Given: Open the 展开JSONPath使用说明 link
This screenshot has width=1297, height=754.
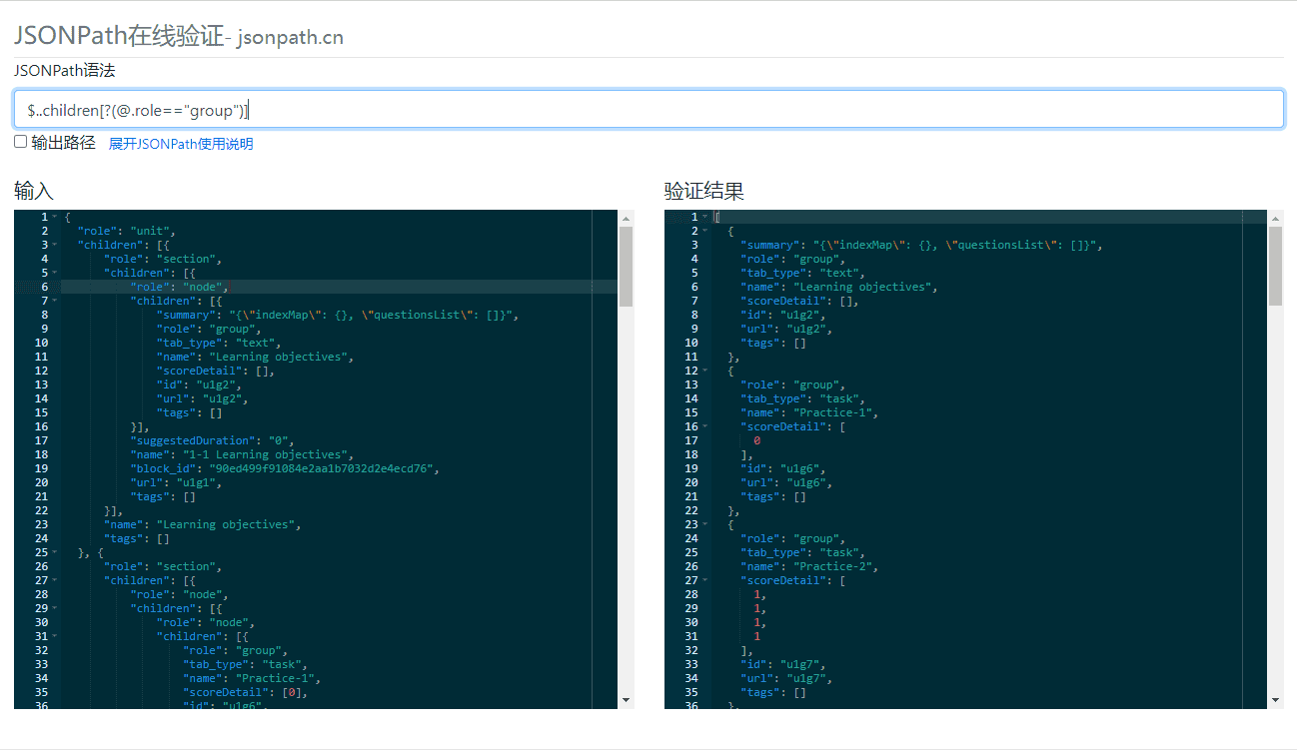Looking at the screenshot, I should tap(181, 144).
